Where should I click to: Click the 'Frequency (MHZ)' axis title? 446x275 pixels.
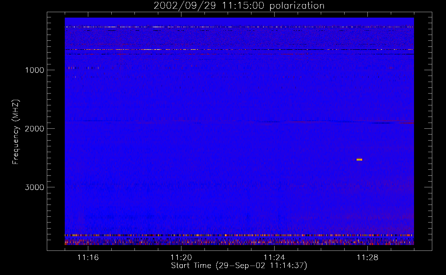[16, 132]
